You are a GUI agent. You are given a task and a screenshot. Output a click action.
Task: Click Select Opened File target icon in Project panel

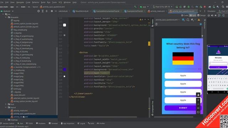coord(38,11)
